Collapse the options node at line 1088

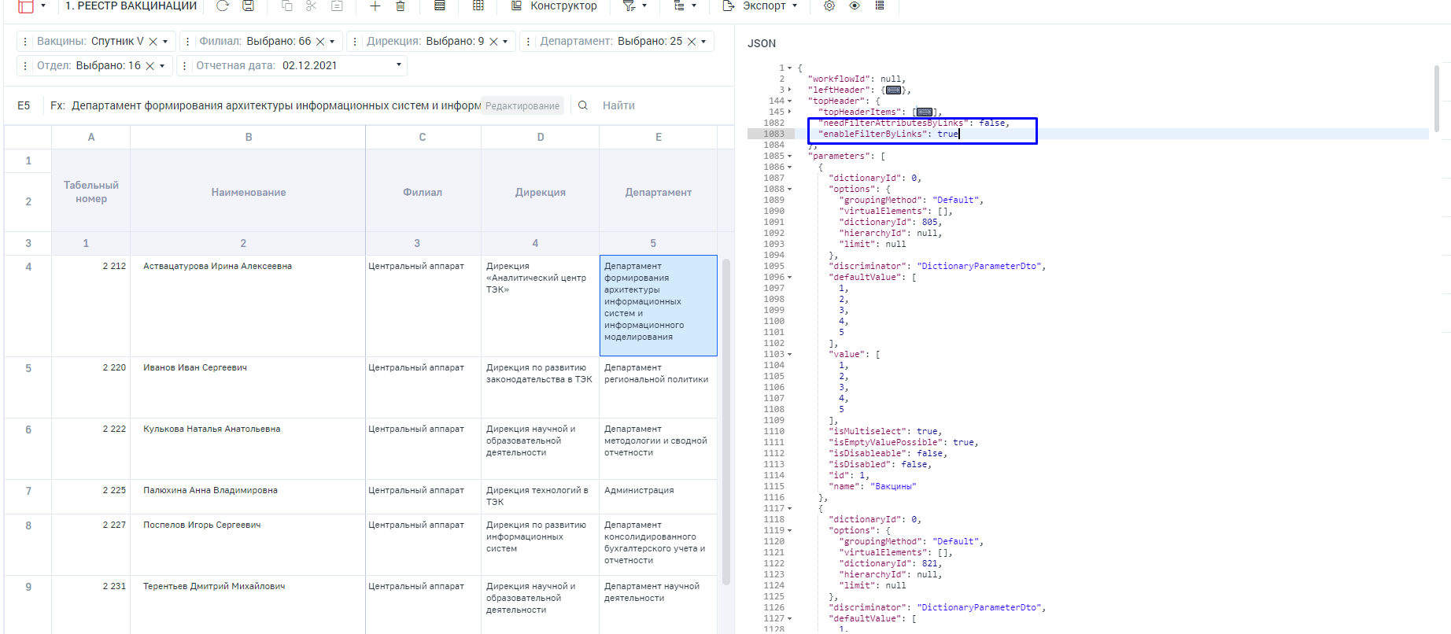[x=790, y=189]
